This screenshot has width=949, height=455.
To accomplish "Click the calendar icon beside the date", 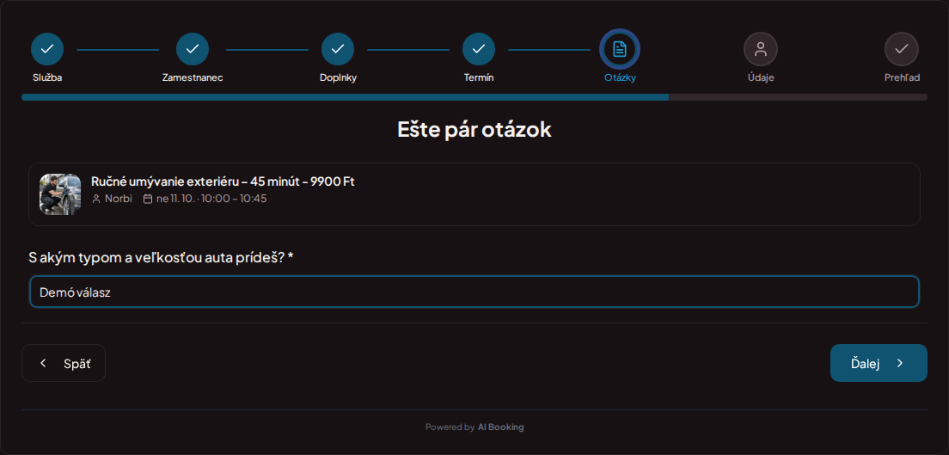I will pyautogui.click(x=148, y=199).
